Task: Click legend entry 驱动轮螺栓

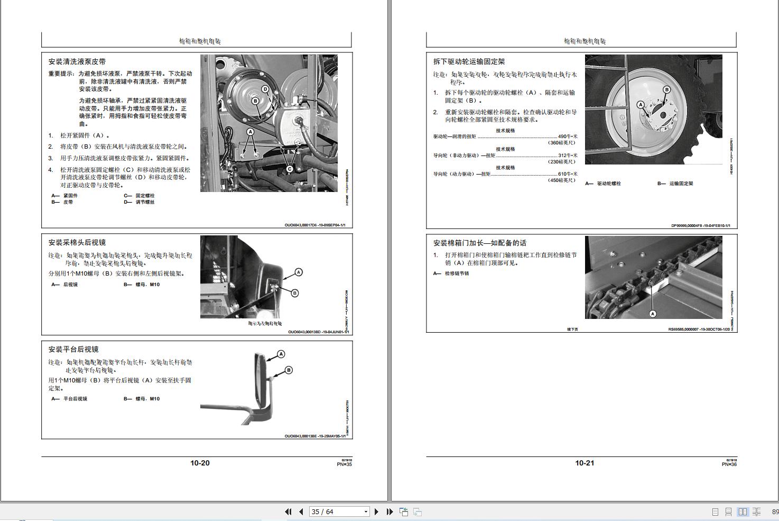Action: pos(609,184)
